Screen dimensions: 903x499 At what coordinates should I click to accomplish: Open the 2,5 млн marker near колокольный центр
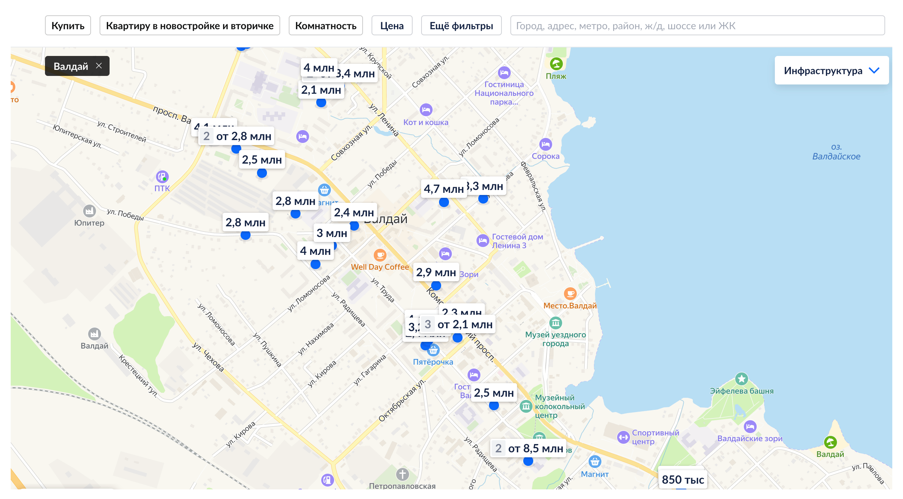[494, 393]
